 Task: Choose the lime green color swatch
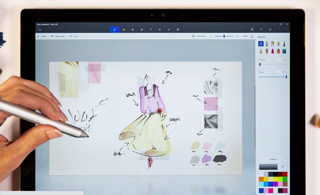tap(280, 179)
